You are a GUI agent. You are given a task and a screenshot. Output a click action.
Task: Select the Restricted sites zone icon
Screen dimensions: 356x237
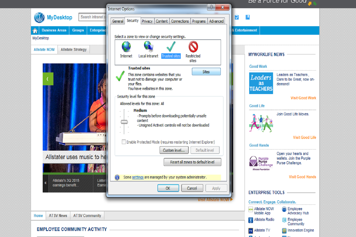tap(193, 47)
